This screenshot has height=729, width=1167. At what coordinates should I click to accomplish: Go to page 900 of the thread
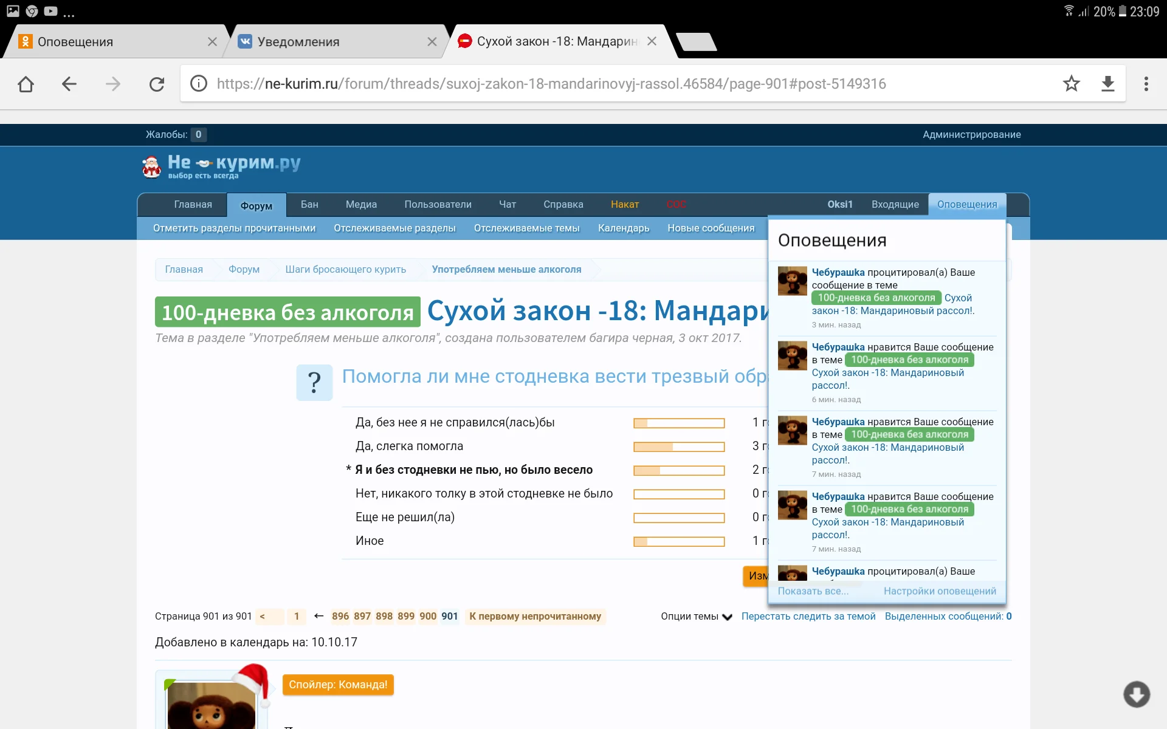coord(428,616)
